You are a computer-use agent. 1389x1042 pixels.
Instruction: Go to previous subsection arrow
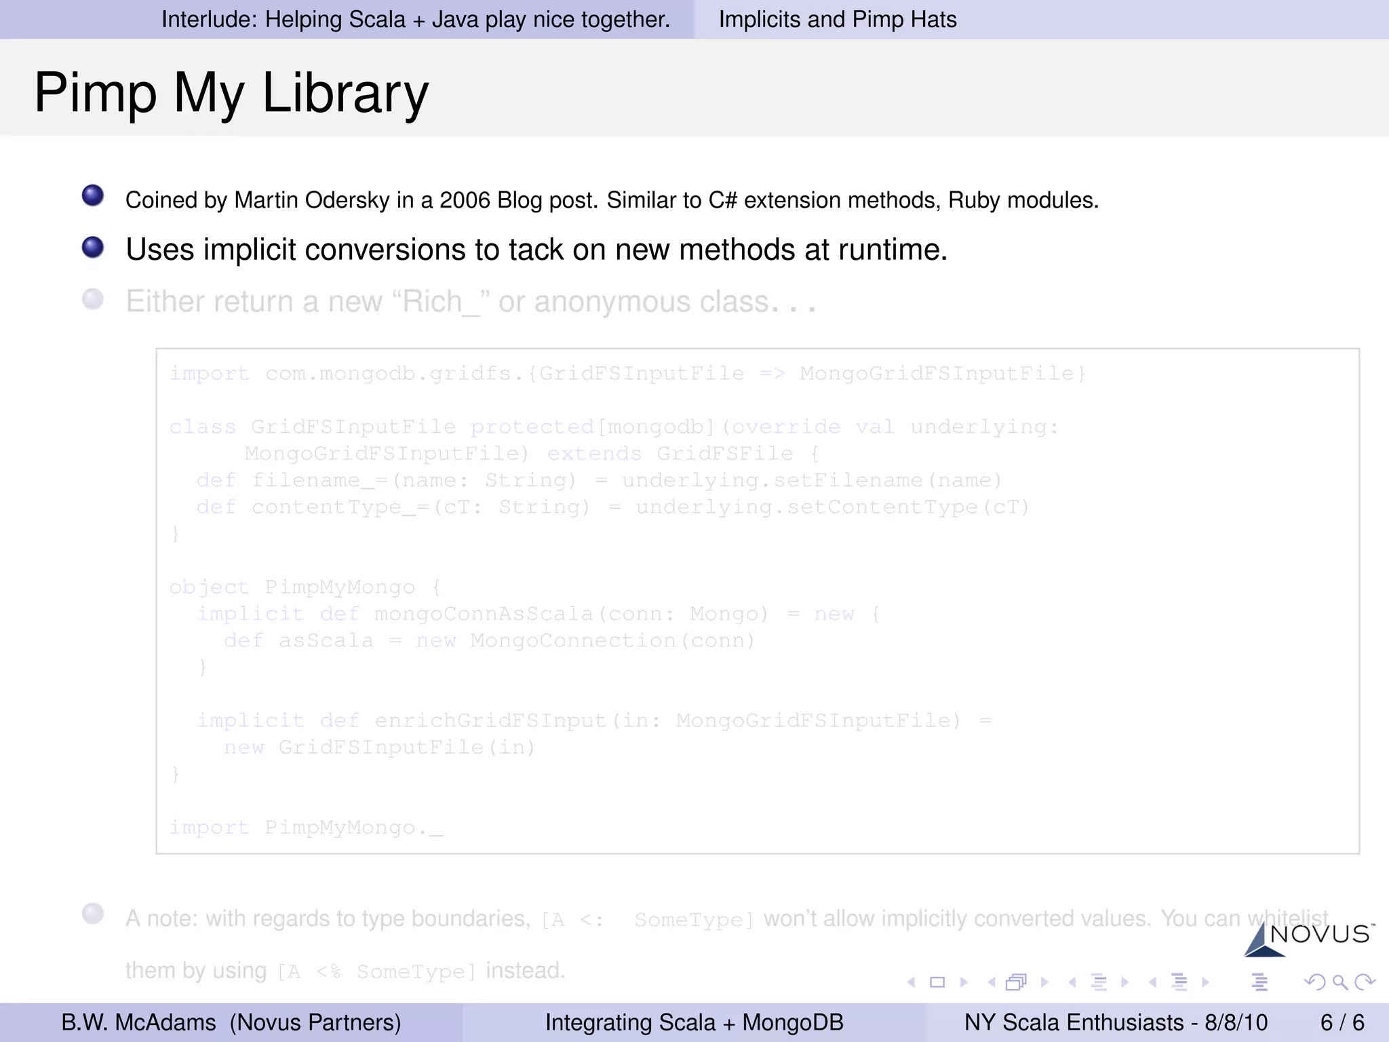(x=1072, y=982)
